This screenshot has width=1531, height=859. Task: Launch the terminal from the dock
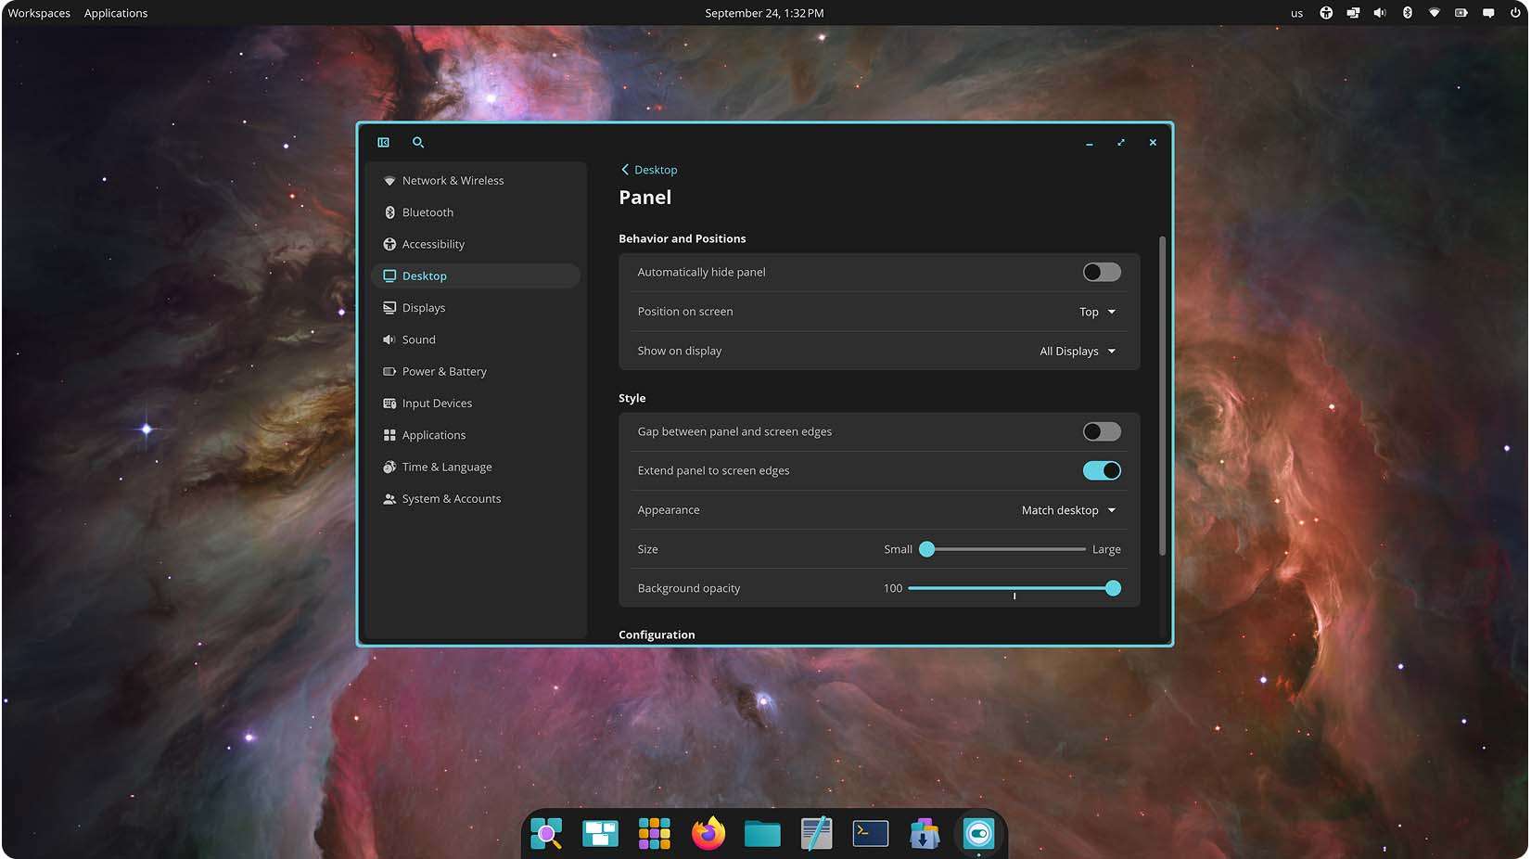[x=870, y=834]
